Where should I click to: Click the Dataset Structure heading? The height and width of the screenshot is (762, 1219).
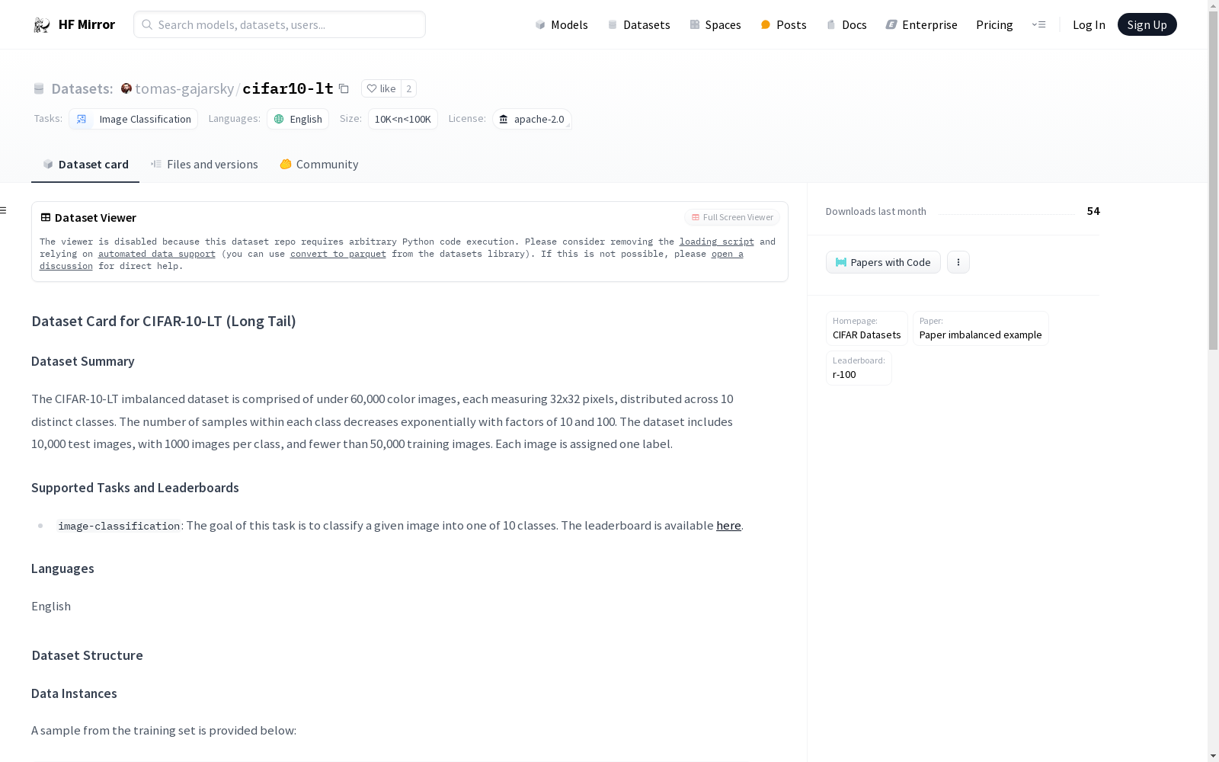tap(87, 655)
